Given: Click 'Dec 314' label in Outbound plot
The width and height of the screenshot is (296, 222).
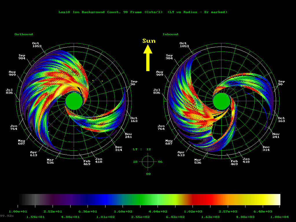Looking at the screenshot, I should click(x=119, y=148).
